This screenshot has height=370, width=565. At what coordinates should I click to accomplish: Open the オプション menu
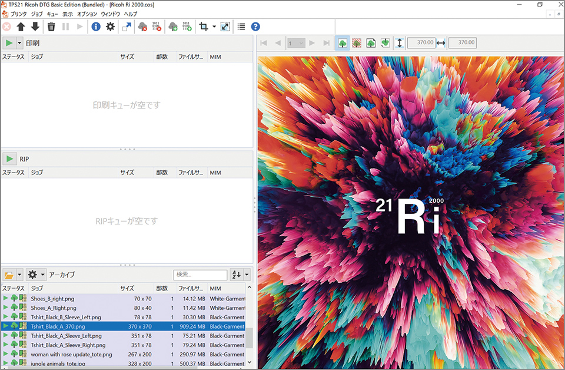pos(87,13)
